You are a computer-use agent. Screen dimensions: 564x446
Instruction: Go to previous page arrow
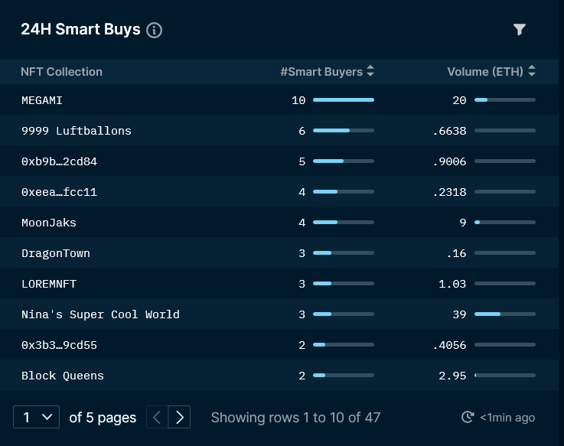click(x=157, y=417)
